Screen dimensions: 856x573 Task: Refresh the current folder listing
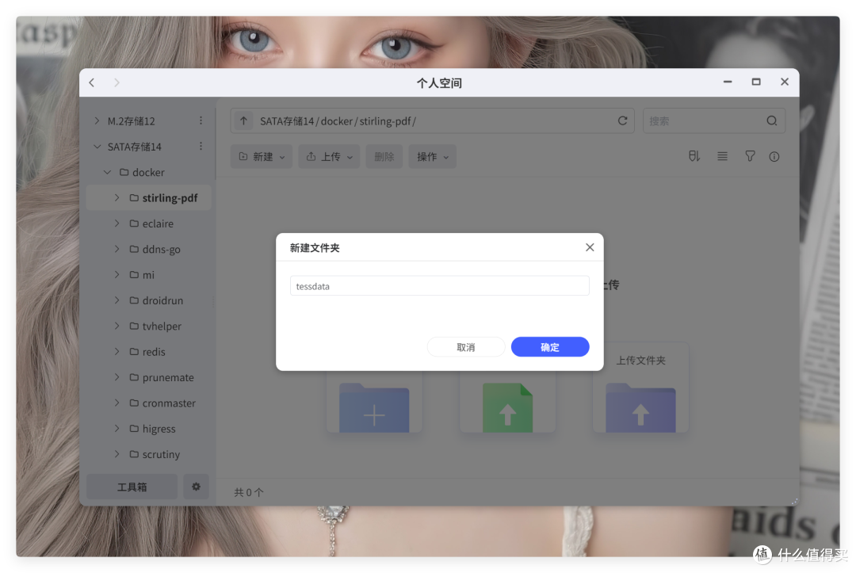[x=622, y=120]
